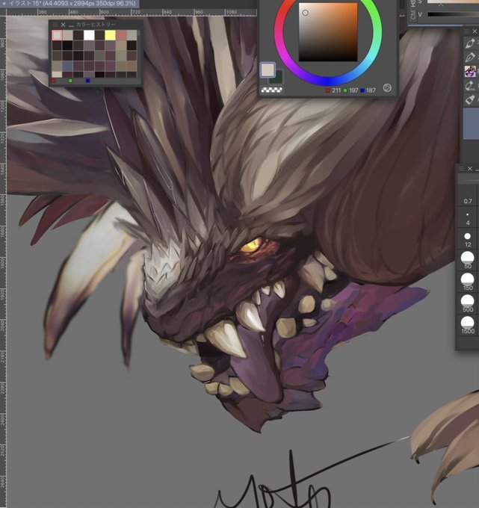The height and width of the screenshot is (508, 479).
Task: Choose the red-outlined first color history swatch
Action: pyautogui.click(x=57, y=35)
